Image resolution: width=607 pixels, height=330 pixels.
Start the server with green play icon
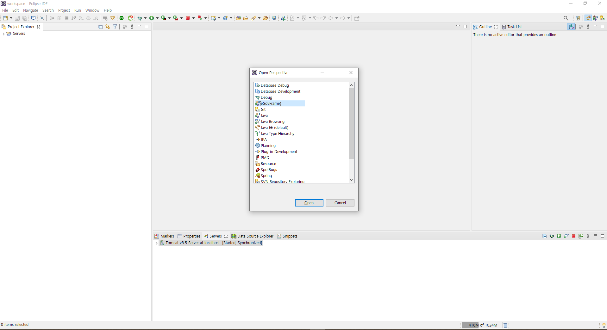[559, 236]
